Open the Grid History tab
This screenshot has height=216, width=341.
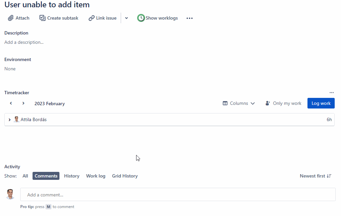tap(125, 176)
